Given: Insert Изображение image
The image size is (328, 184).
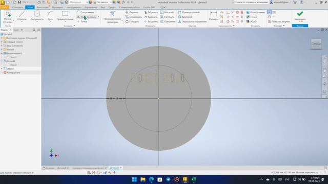Looking at the screenshot, I should [256, 12].
